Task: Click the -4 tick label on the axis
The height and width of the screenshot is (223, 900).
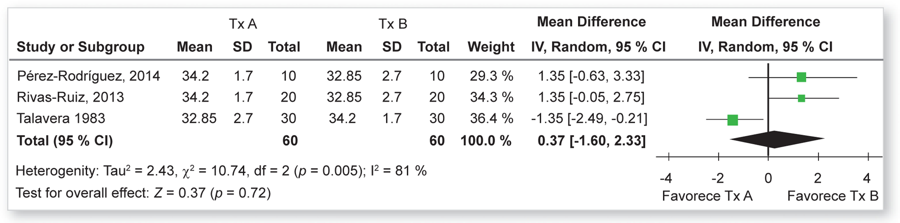Action: 665,178
